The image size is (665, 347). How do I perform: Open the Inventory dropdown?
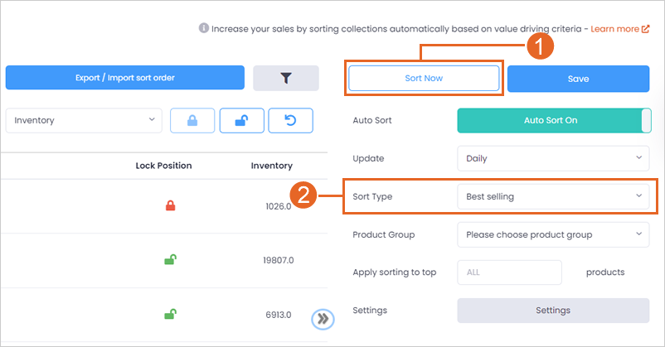[84, 120]
